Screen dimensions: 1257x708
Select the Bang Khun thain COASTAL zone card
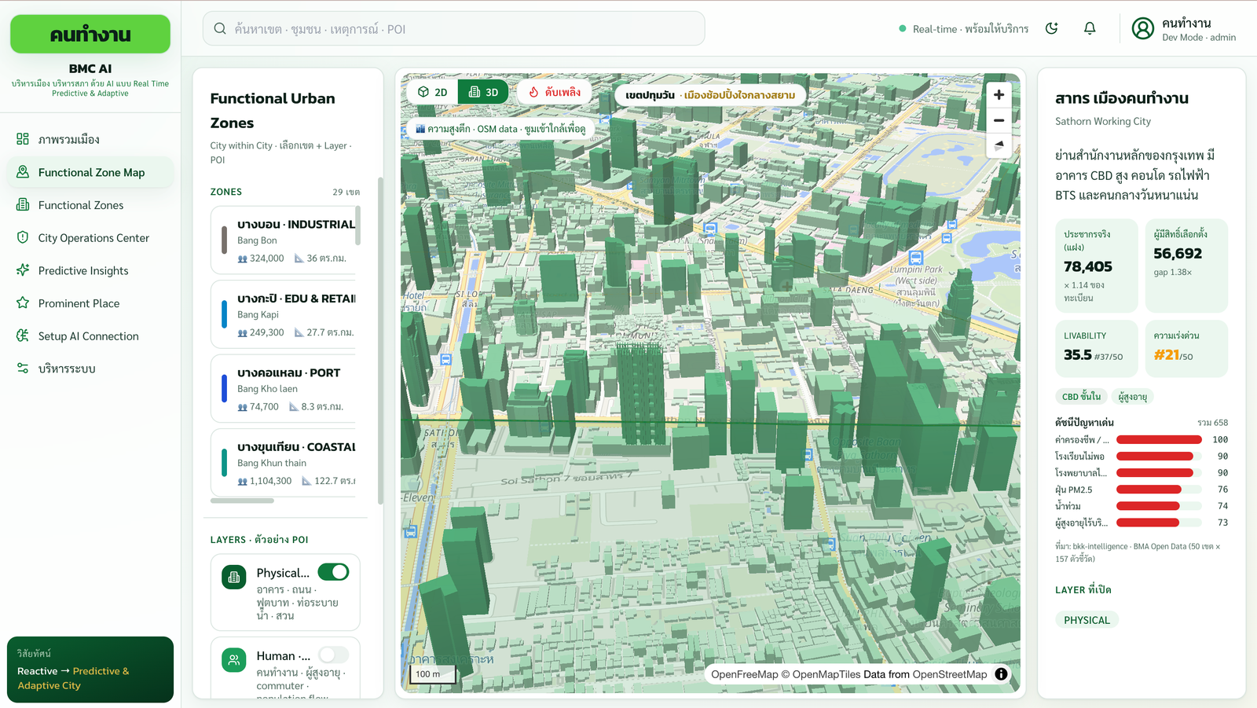click(284, 463)
